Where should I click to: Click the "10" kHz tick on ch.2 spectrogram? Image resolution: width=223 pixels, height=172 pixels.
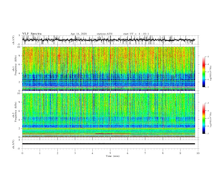[19, 93]
